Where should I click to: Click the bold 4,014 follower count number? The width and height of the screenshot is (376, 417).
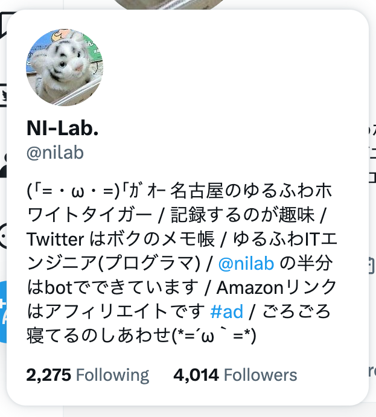tap(196, 375)
